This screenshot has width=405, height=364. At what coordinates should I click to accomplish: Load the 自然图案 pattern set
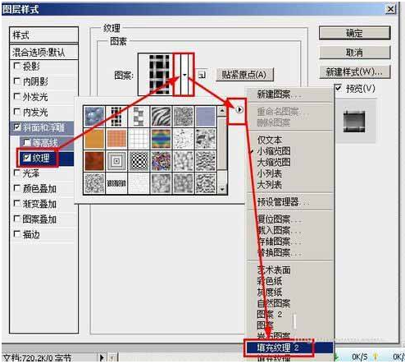pyautogui.click(x=289, y=303)
